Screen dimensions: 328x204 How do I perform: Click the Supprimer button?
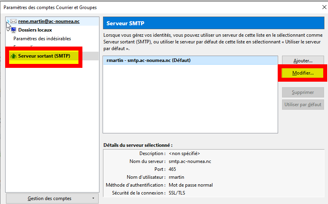(303, 92)
